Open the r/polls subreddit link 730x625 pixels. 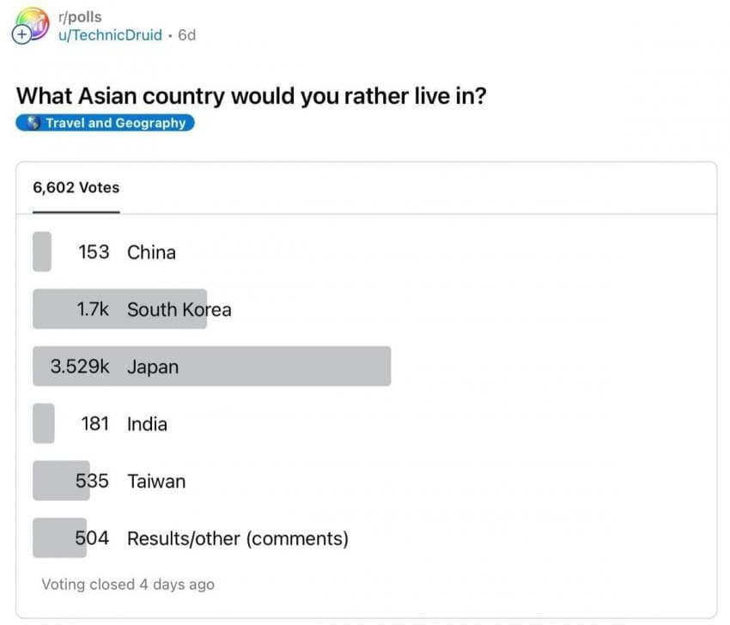[x=78, y=17]
